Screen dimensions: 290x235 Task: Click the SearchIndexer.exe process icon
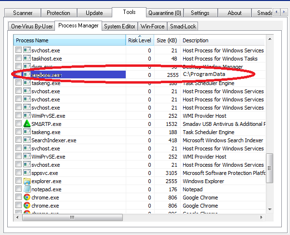point(27,140)
